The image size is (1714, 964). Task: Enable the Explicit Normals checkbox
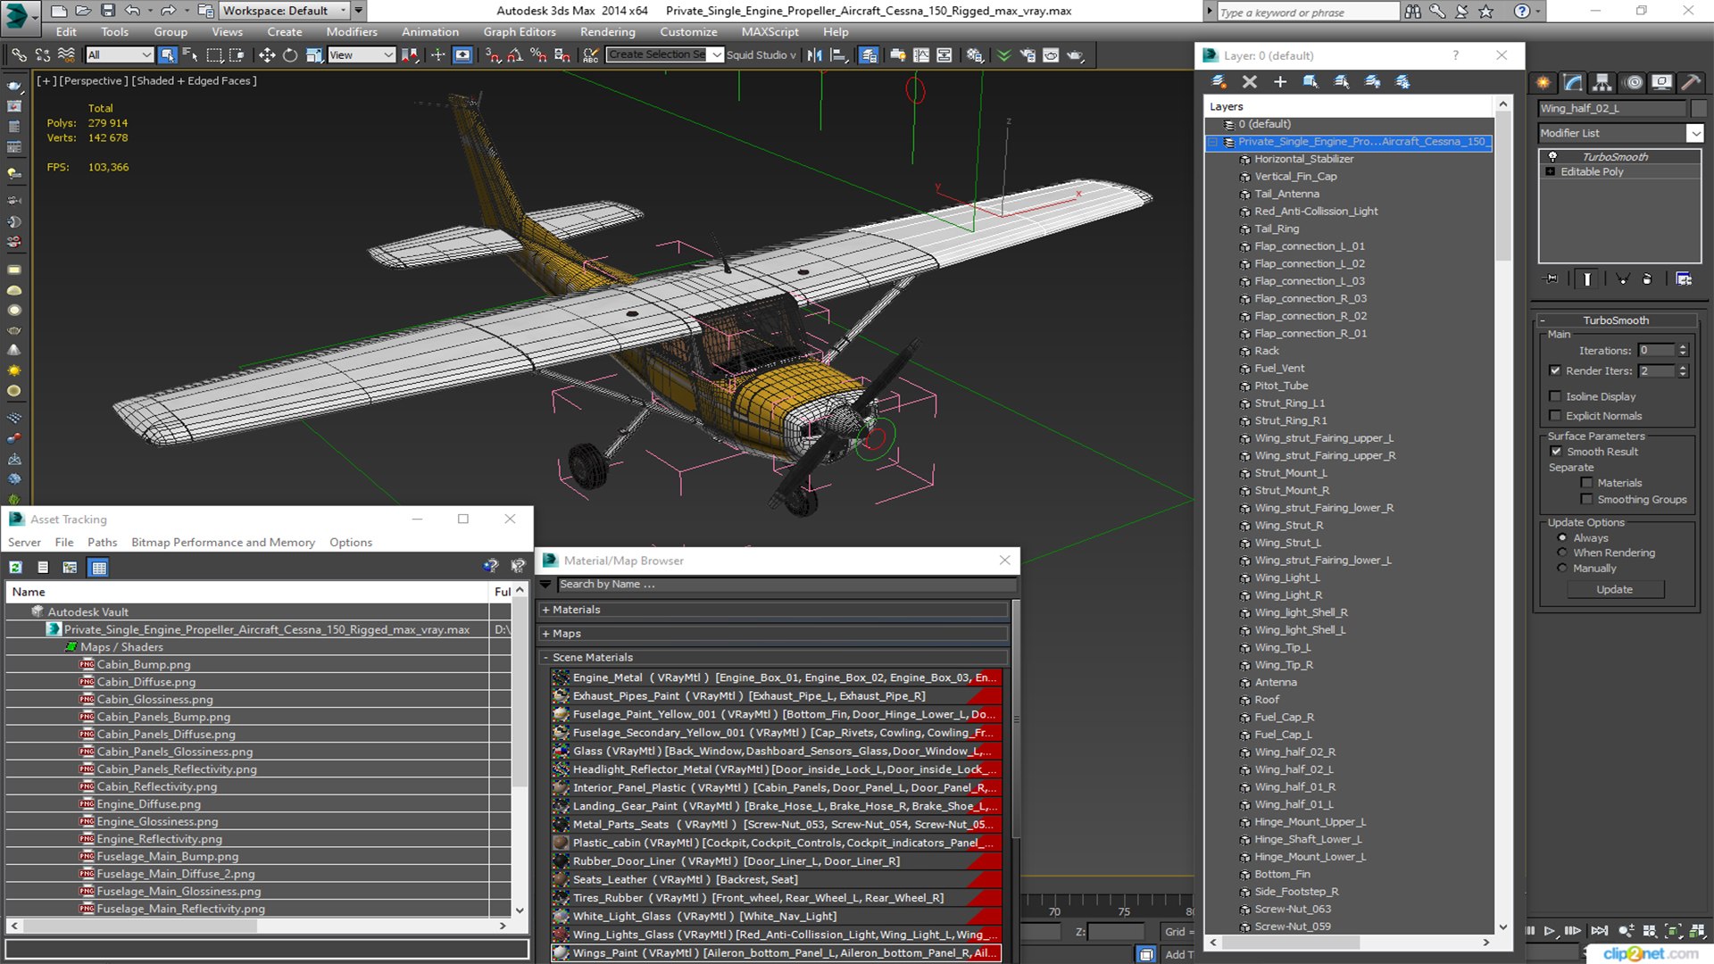1555,416
